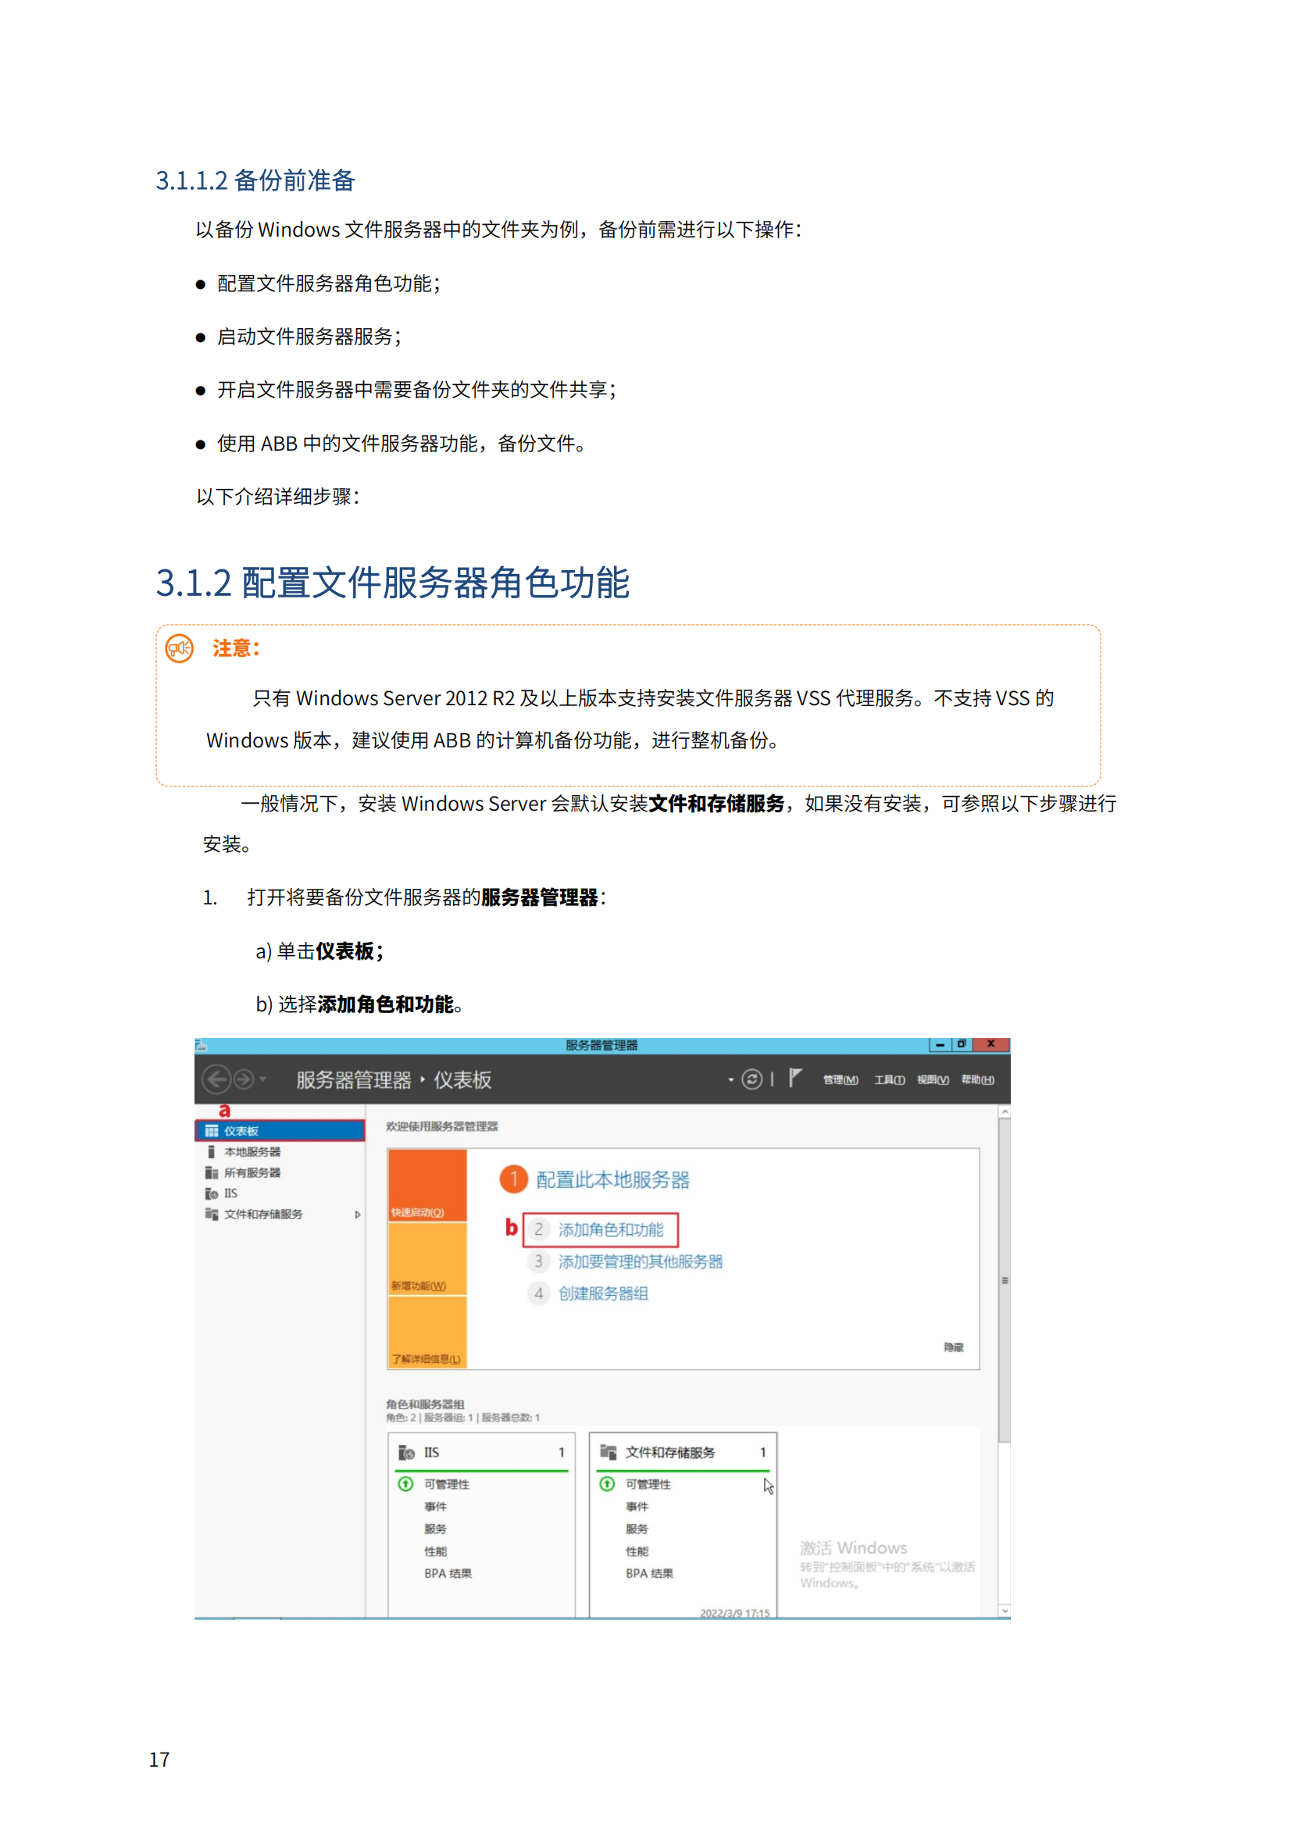Screen dimensions: 1292x1826
Task: Open the 帮助(H) menu
Action: point(978,1079)
